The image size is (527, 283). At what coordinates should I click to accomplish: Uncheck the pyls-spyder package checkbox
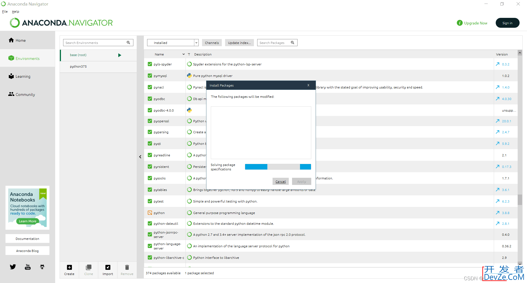point(150,64)
